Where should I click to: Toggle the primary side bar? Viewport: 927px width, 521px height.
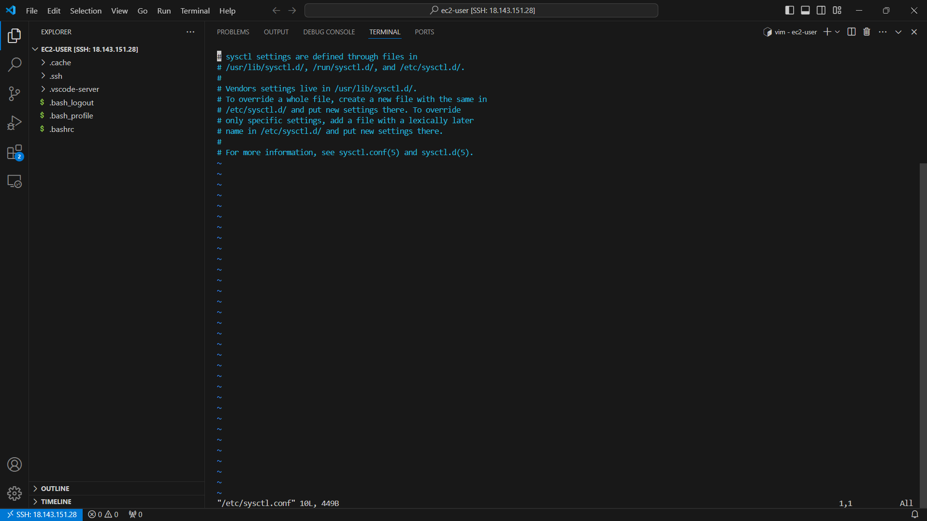790,10
